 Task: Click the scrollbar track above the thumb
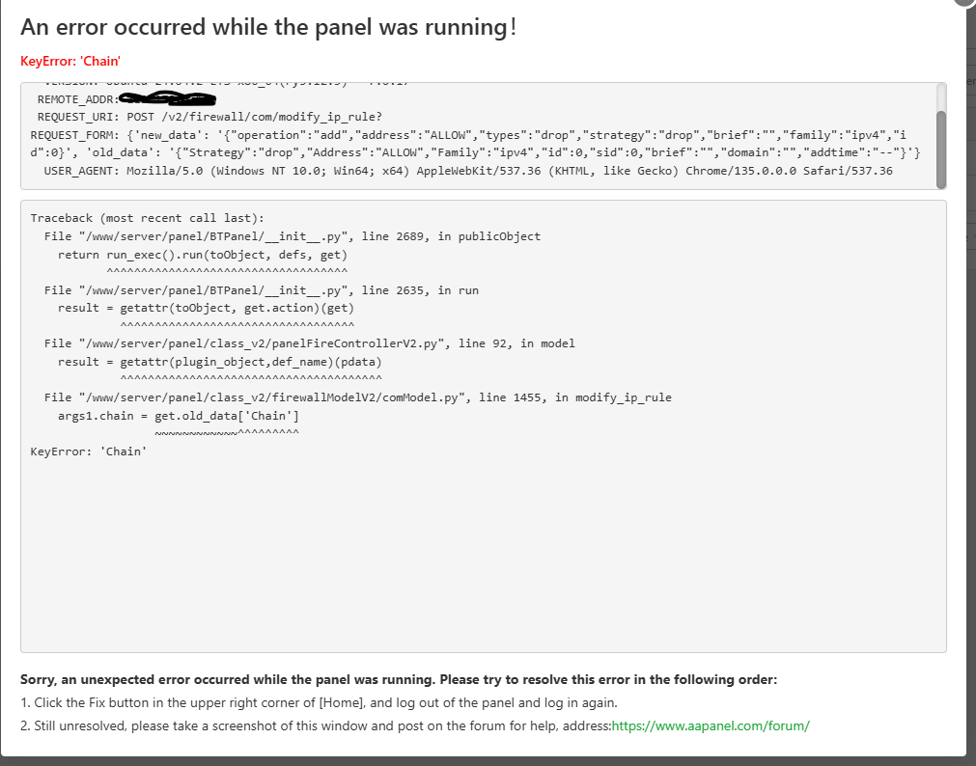point(941,96)
